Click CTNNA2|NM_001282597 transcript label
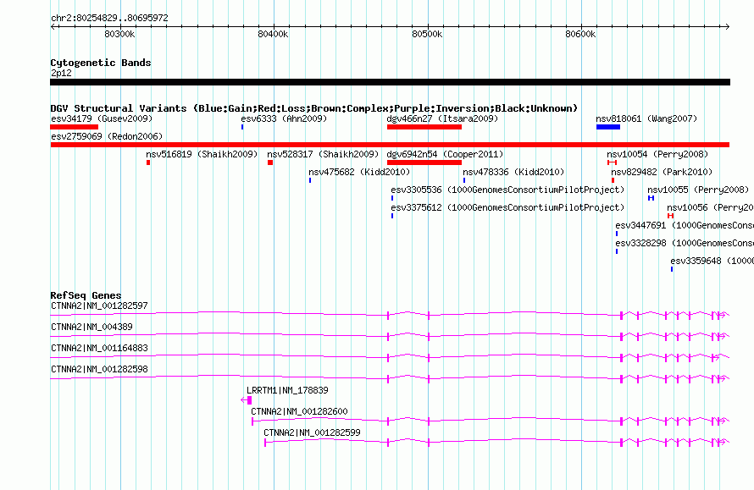The image size is (754, 490). [99, 306]
